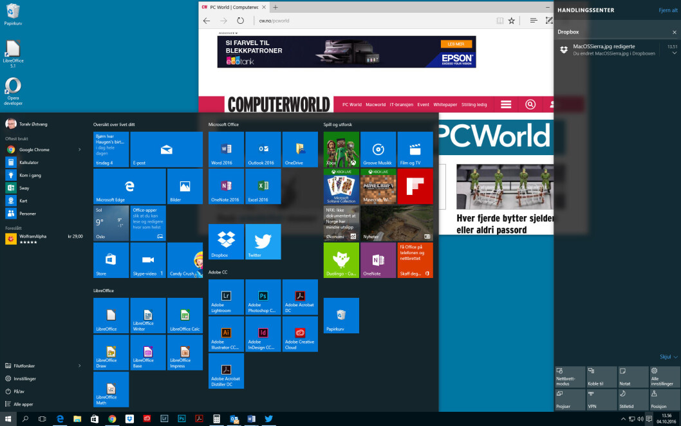Toggle VPN quick action

tap(602, 400)
